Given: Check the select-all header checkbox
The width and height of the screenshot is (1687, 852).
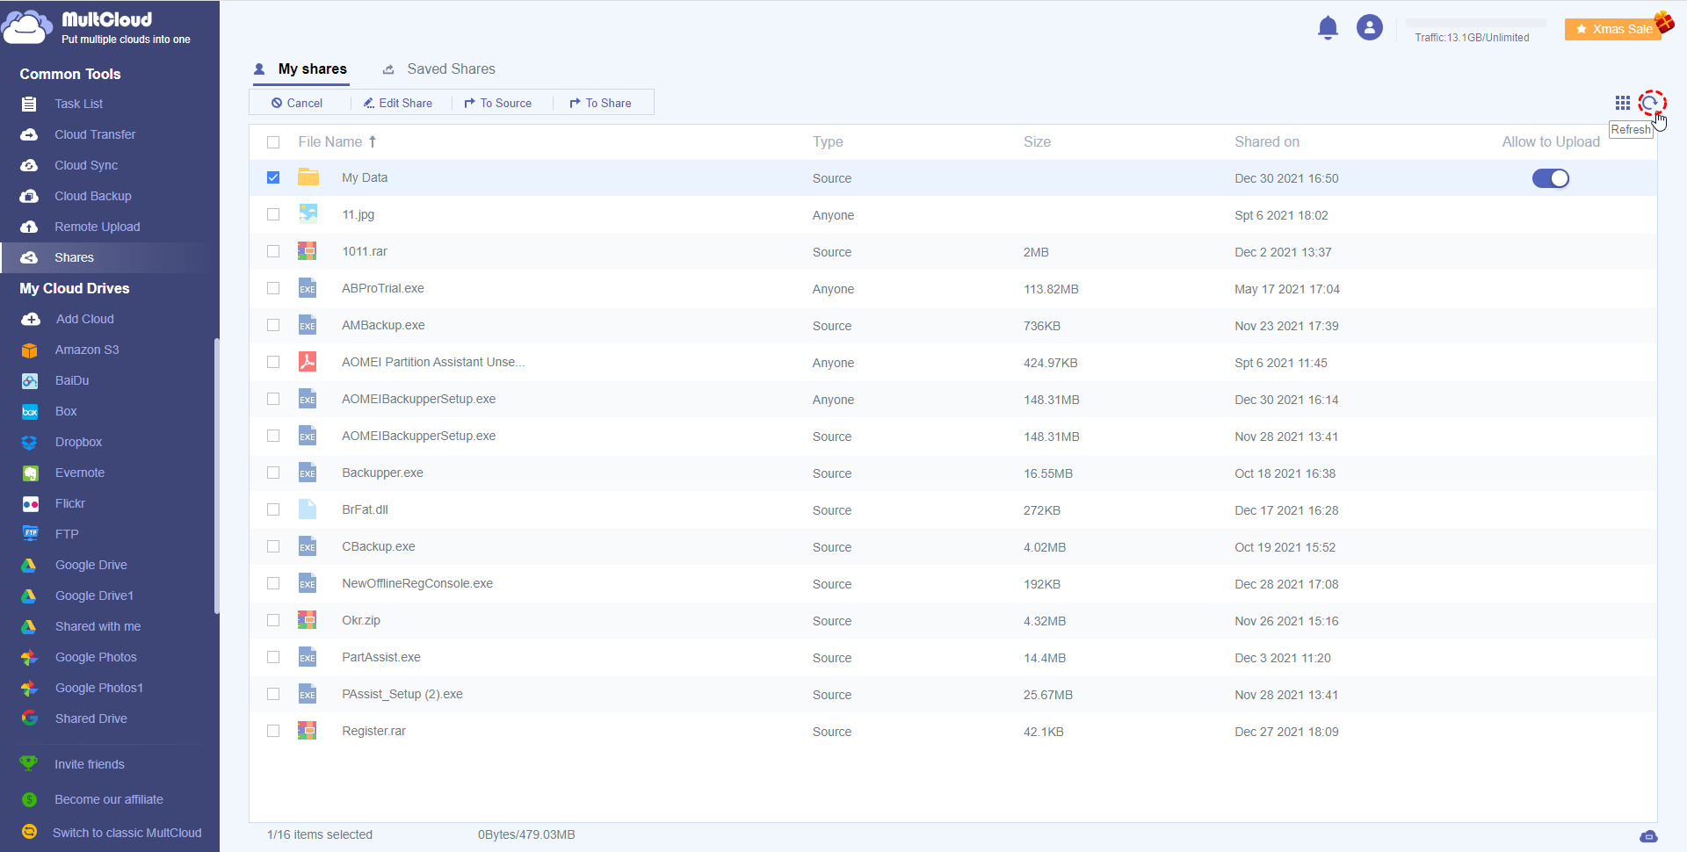Looking at the screenshot, I should (x=273, y=142).
